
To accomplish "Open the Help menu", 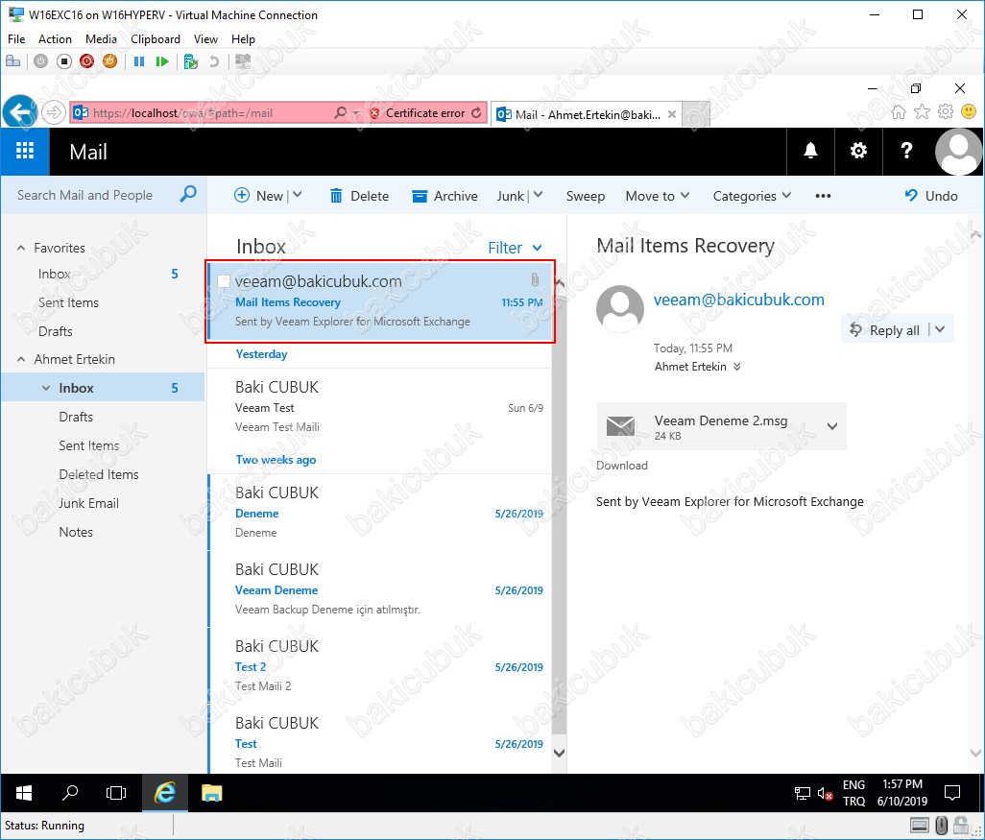I will click(243, 39).
